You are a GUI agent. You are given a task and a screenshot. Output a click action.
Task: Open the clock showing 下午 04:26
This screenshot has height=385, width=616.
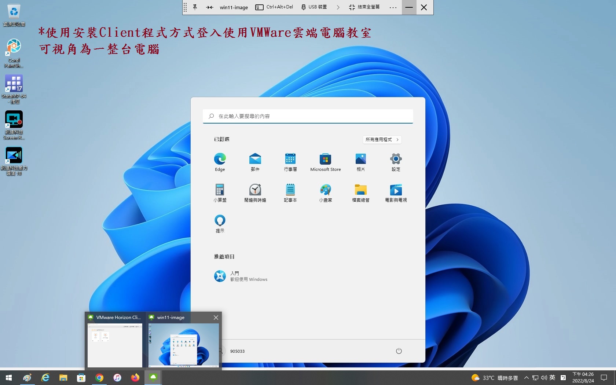point(583,378)
